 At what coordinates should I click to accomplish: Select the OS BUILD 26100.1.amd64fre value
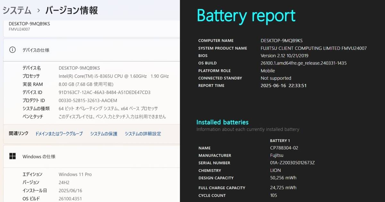point(304,63)
